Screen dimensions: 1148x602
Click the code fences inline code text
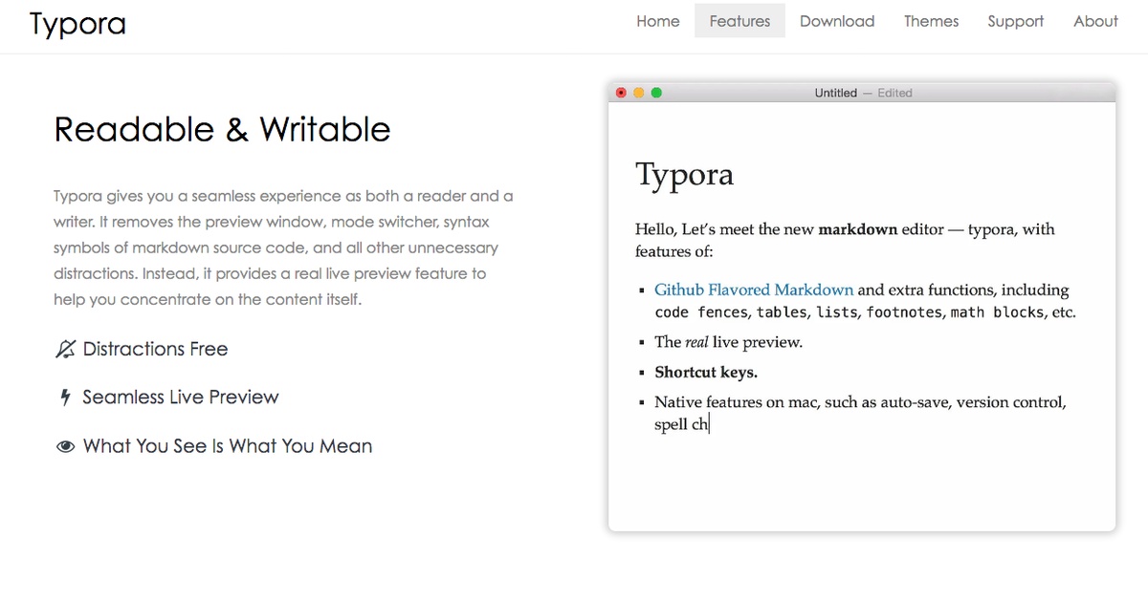703,312
